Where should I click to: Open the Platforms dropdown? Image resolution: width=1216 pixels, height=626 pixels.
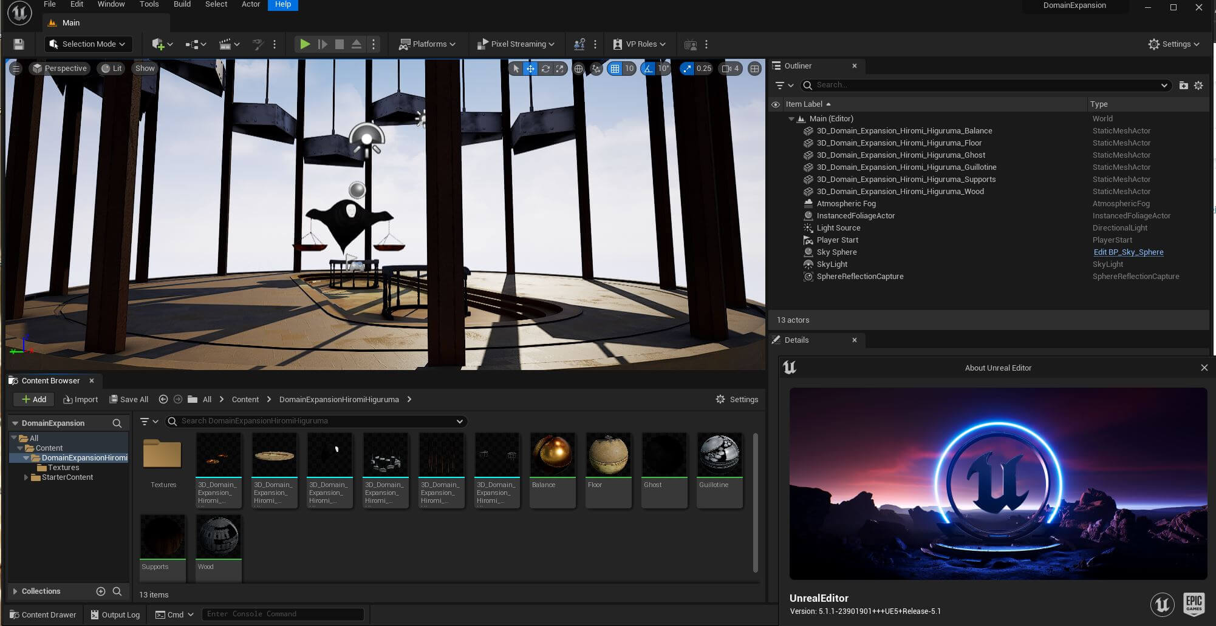pyautogui.click(x=427, y=44)
